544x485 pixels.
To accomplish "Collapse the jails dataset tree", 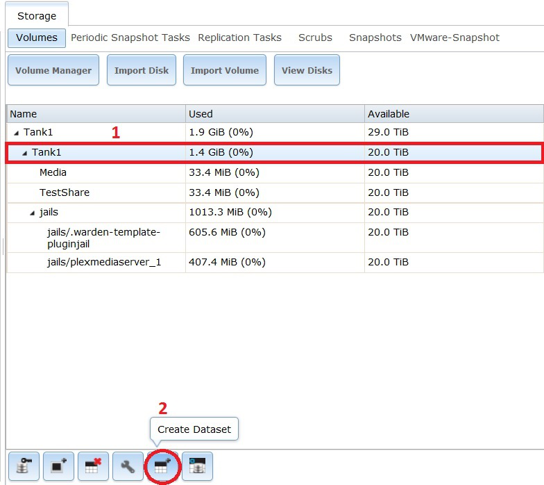I will (x=33, y=213).
